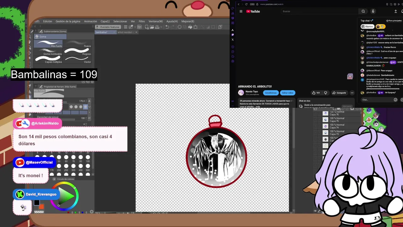Select brush size preset 250
The image size is (403, 227).
coord(66,167)
